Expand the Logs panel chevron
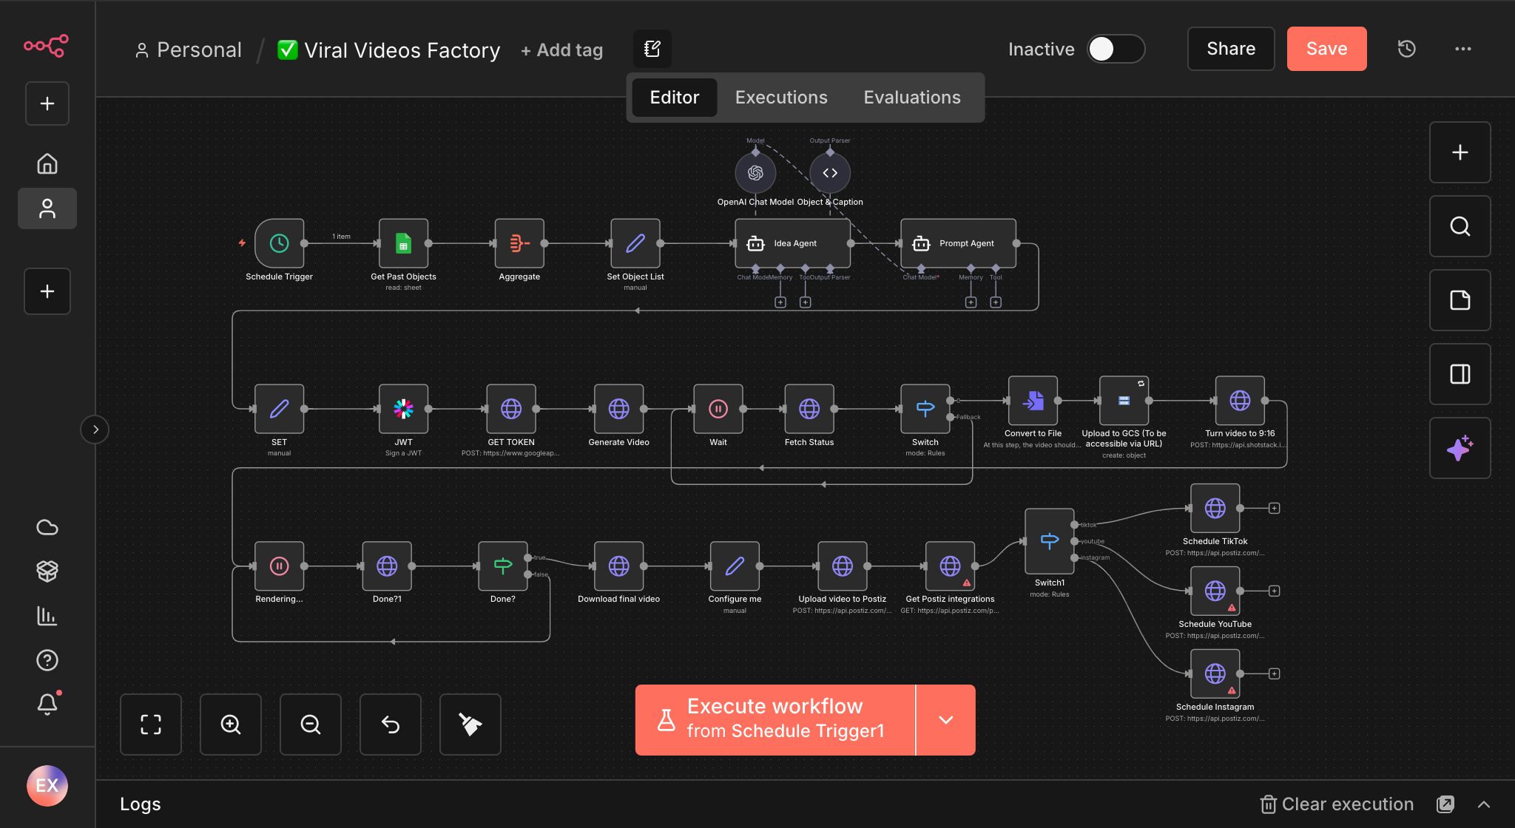Screen dimensions: 1515x828 pyautogui.click(x=1484, y=804)
